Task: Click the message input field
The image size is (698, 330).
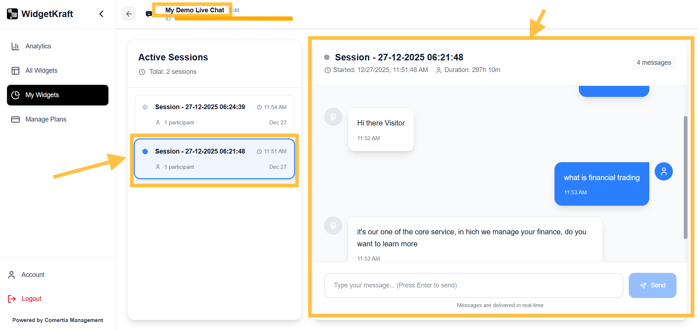Action: (473, 285)
